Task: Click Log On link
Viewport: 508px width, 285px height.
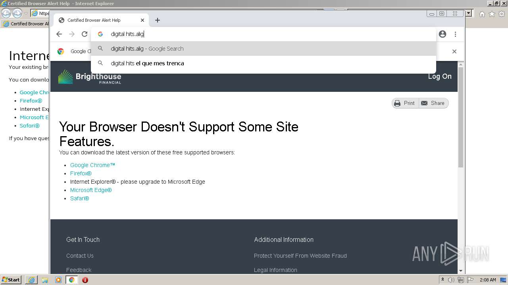Action: coord(440,76)
